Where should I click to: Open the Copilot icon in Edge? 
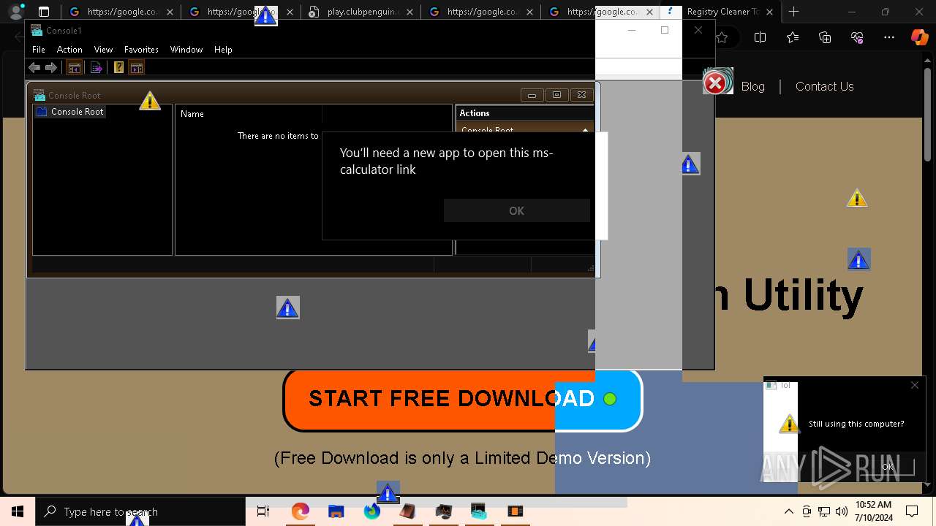point(919,37)
